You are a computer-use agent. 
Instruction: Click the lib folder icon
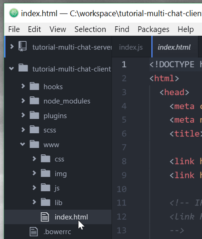tap(45, 202)
